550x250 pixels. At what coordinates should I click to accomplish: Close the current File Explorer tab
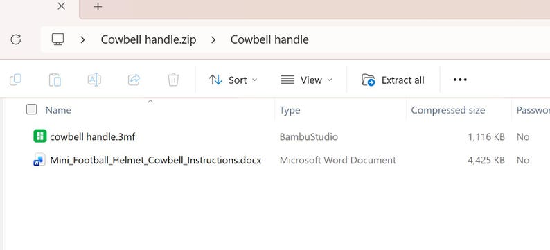pyautogui.click(x=62, y=6)
